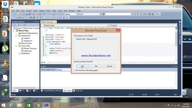The image size is (192, 108).
Task: Open the Debug configuration dropdown
Action: (76, 14)
